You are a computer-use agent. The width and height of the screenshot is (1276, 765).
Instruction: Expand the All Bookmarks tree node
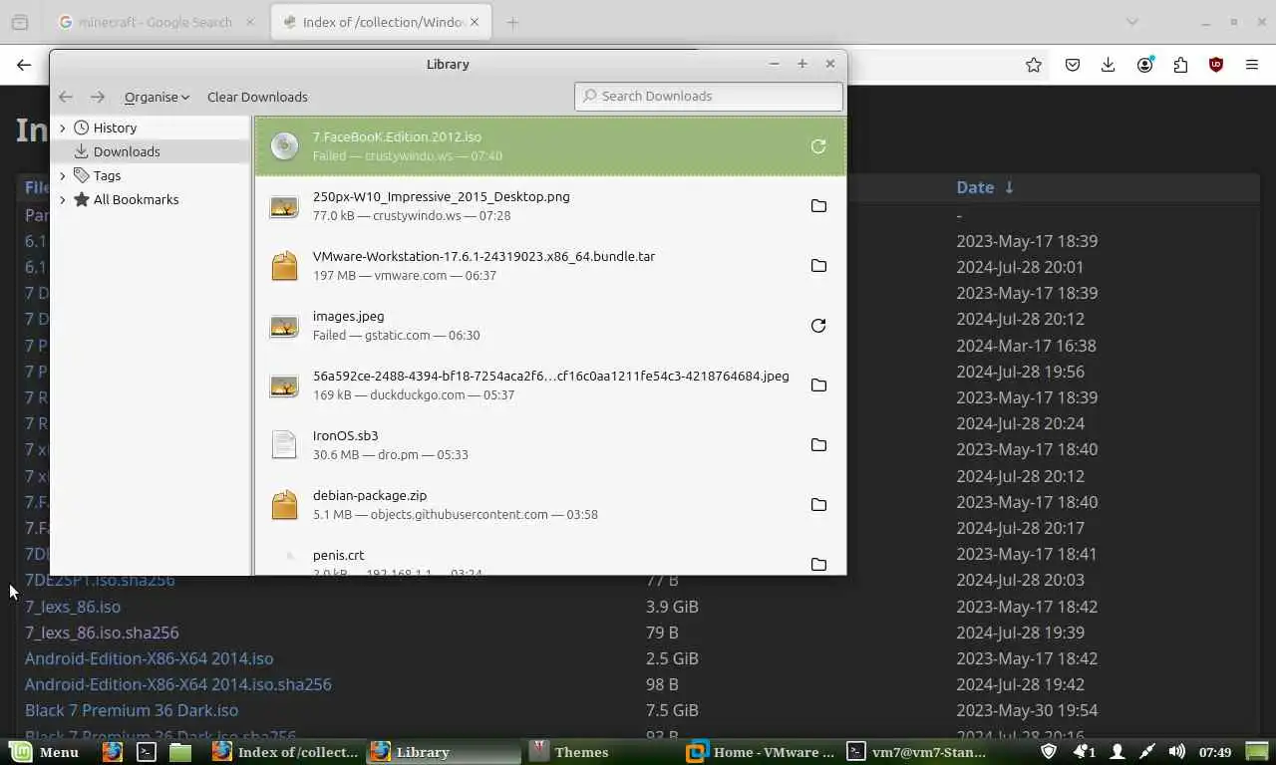click(x=63, y=199)
